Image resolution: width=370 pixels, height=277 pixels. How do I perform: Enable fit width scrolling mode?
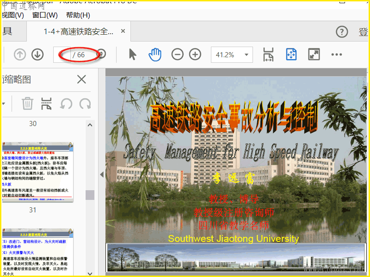coord(268,54)
